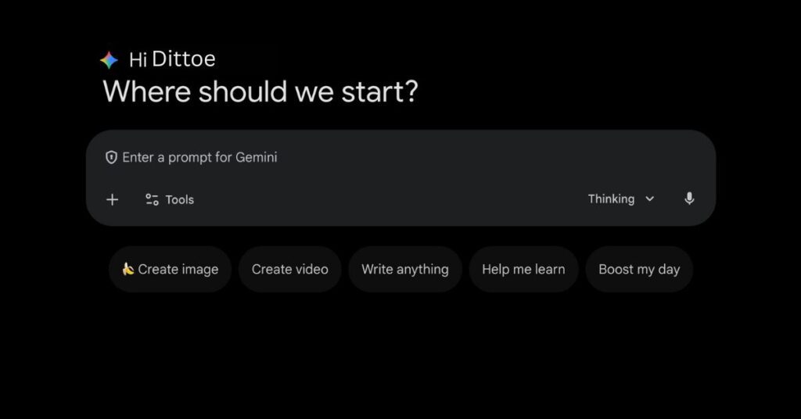The image size is (801, 419).
Task: Click empty prompt box area between Tools and Thinking
Action: pyautogui.click(x=391, y=199)
